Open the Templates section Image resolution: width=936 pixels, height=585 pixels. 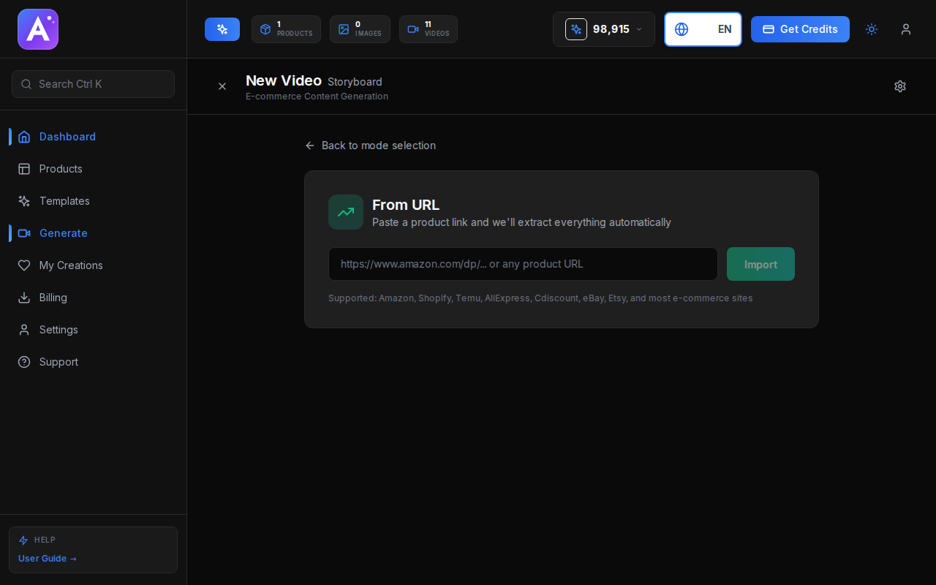pyautogui.click(x=64, y=201)
